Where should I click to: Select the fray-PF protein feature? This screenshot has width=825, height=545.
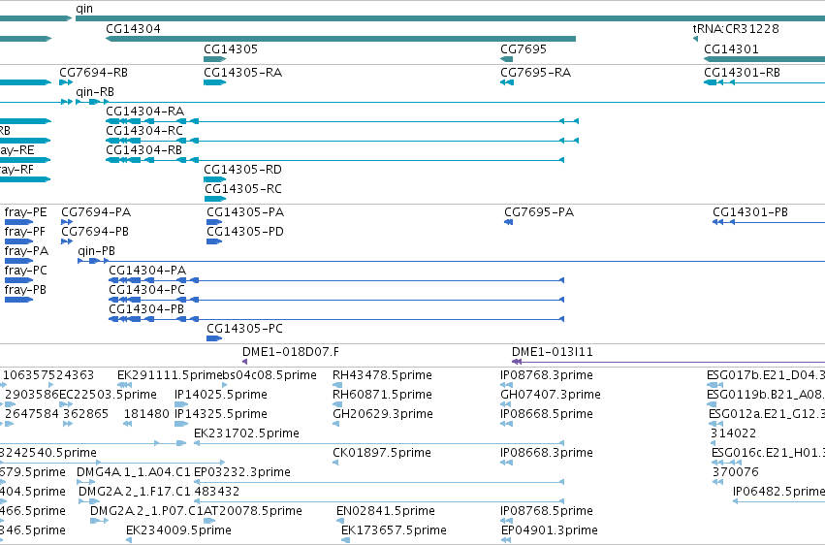[18, 241]
